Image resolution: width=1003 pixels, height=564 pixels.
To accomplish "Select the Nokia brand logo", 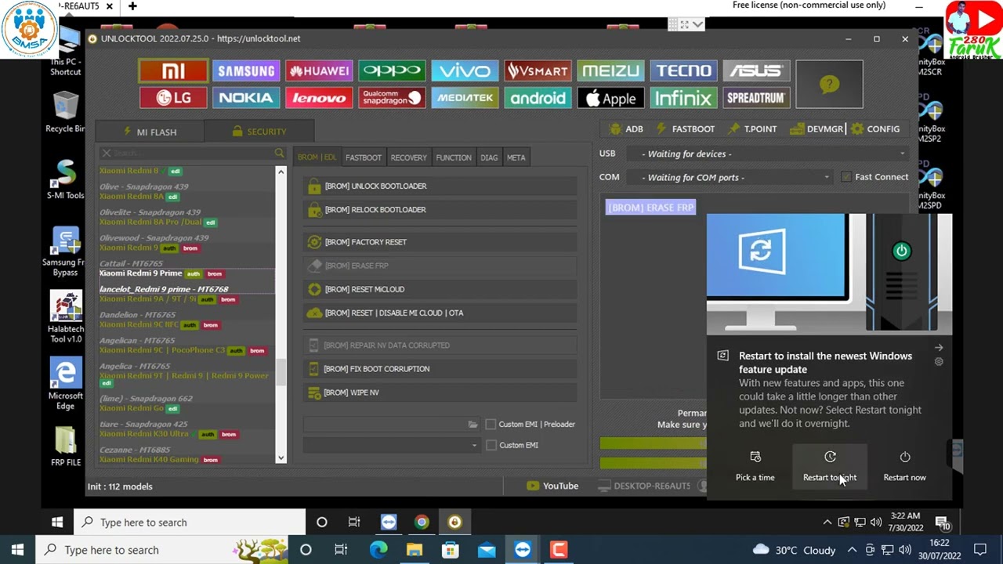I will (246, 98).
